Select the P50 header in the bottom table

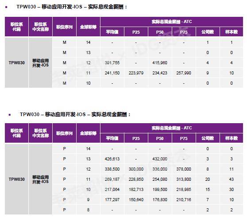point(160,138)
